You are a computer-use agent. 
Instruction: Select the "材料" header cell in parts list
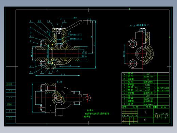pos(148,107)
